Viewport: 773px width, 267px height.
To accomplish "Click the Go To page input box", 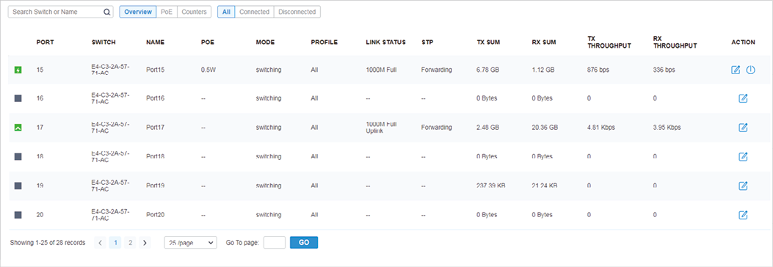I will (275, 242).
